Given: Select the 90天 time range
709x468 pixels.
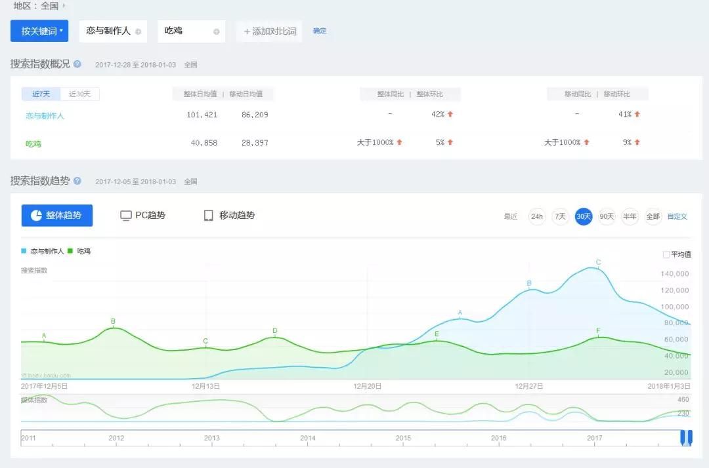Looking at the screenshot, I should (607, 216).
